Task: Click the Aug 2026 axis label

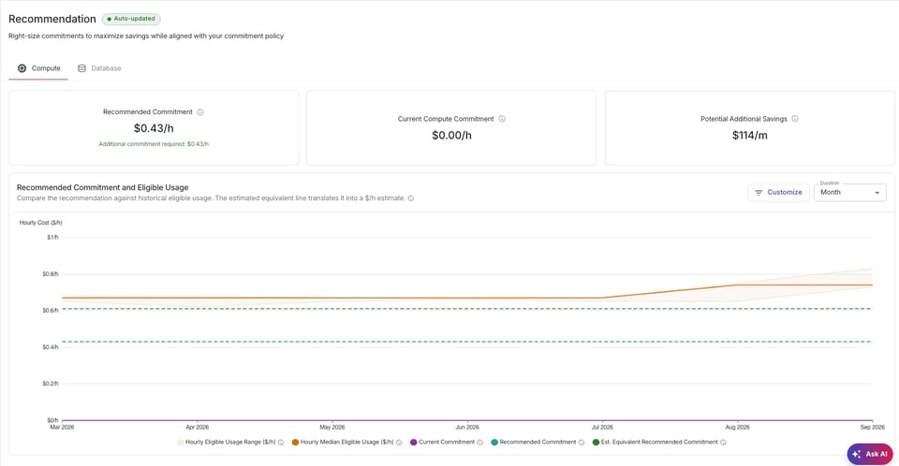Action: tap(737, 428)
